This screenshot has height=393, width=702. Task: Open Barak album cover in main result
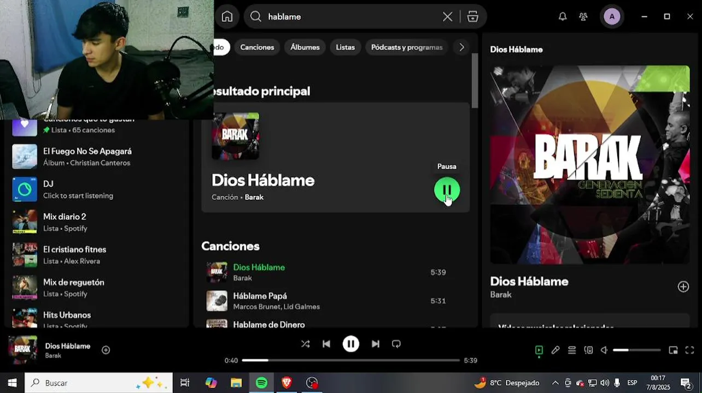pyautogui.click(x=236, y=136)
